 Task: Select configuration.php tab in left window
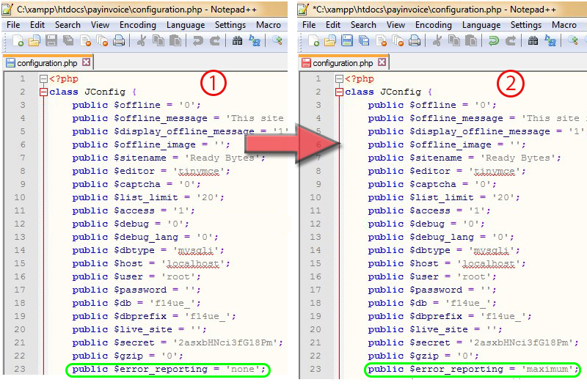tap(48, 62)
